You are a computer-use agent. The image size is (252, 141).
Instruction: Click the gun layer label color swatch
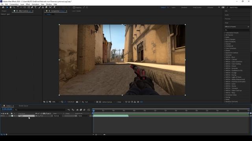click(x=12, y=116)
